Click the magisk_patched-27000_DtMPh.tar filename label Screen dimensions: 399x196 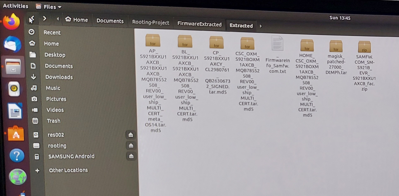pyautogui.click(x=336, y=64)
